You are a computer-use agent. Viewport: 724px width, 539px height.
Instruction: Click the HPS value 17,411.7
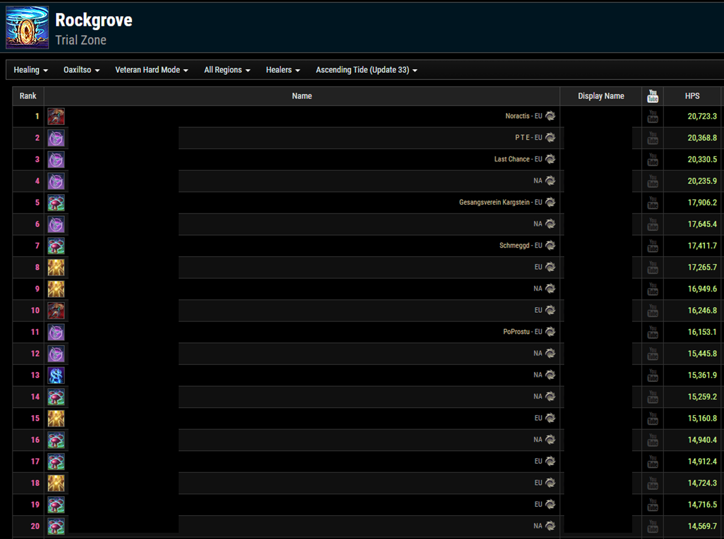702,246
